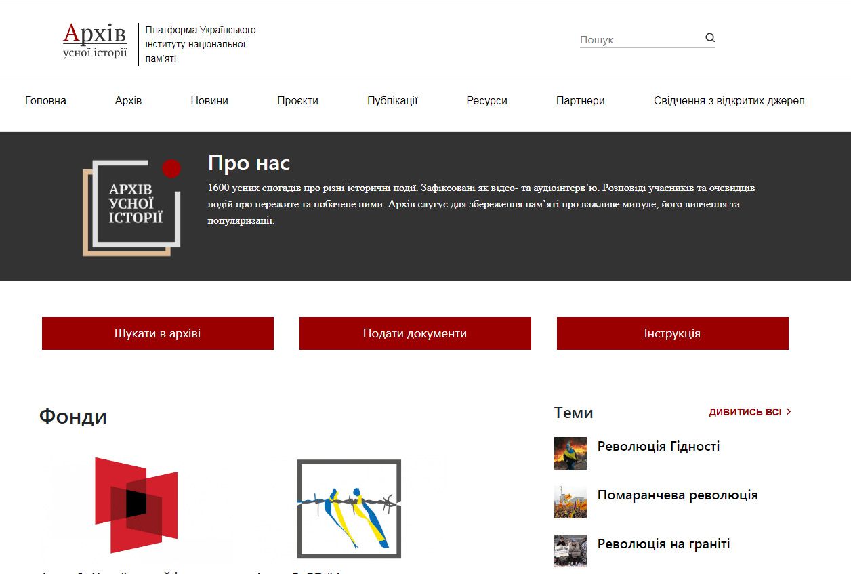The image size is (851, 574).
Task: Open the Революція Гідності thumbnail image
Action: tap(570, 453)
